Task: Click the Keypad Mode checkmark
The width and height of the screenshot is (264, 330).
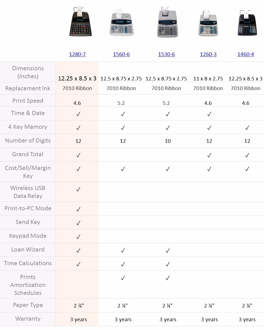Action: click(x=78, y=237)
